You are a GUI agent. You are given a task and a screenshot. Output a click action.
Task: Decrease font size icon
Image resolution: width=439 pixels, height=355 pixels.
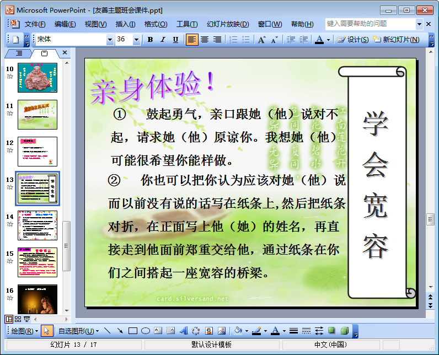click(275, 40)
